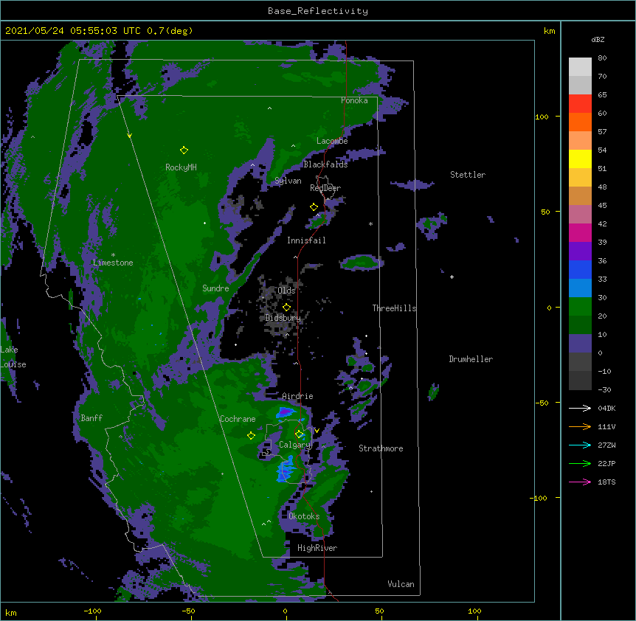Click the HighRiver label
636x621 pixels.
(317, 548)
